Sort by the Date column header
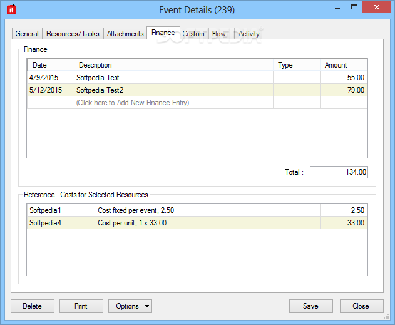This screenshot has width=395, height=325. pos(51,65)
